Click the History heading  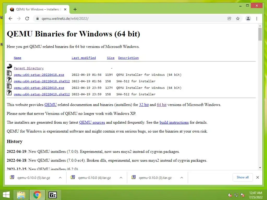(x=15, y=141)
